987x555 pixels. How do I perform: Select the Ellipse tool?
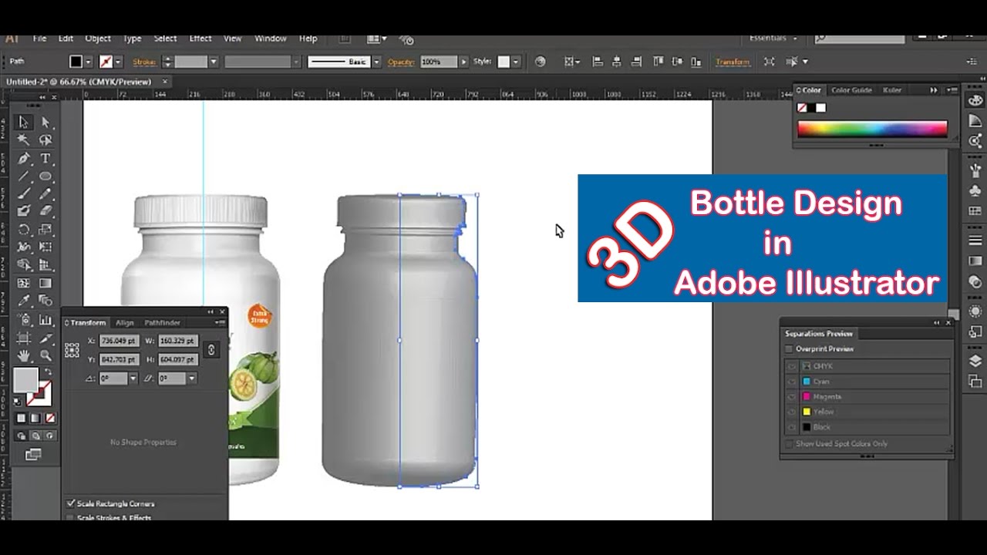[45, 177]
